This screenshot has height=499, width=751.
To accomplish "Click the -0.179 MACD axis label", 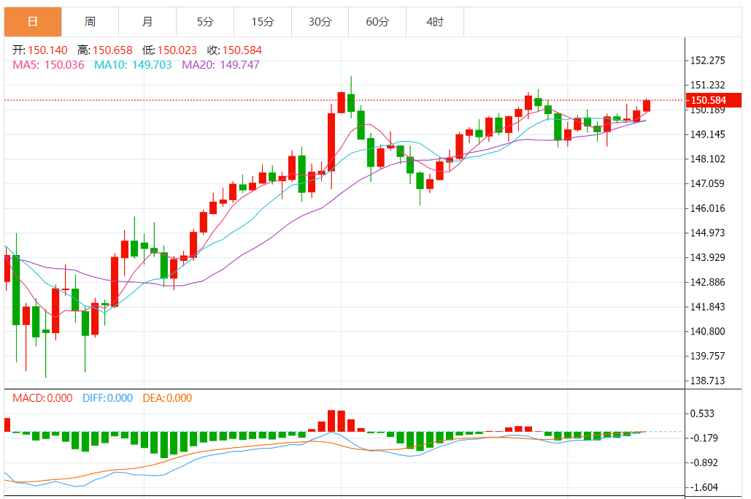I will pyautogui.click(x=704, y=438).
